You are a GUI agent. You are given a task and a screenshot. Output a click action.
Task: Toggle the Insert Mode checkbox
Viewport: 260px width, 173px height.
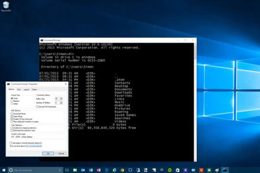12,116
